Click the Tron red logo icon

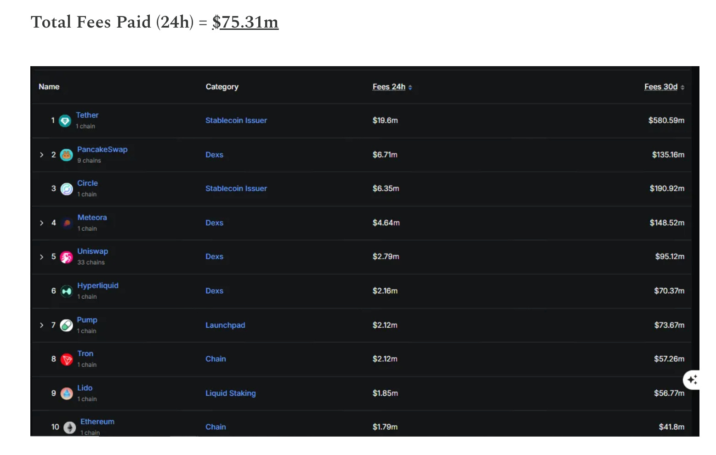67,359
